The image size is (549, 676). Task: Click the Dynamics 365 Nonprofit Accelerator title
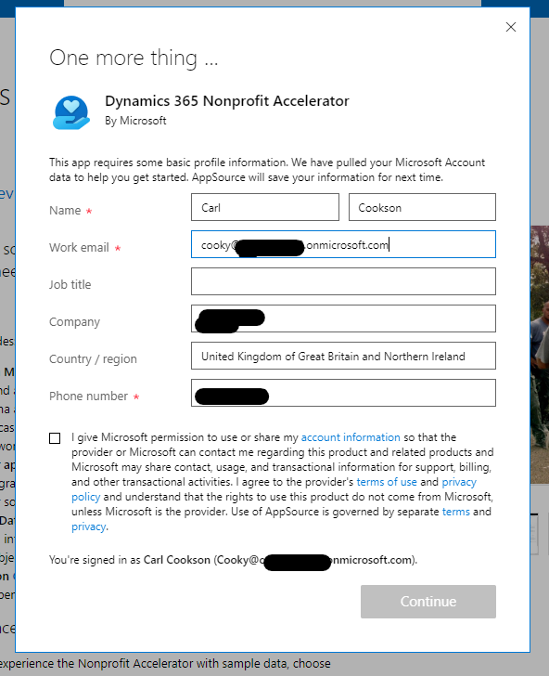point(227,101)
